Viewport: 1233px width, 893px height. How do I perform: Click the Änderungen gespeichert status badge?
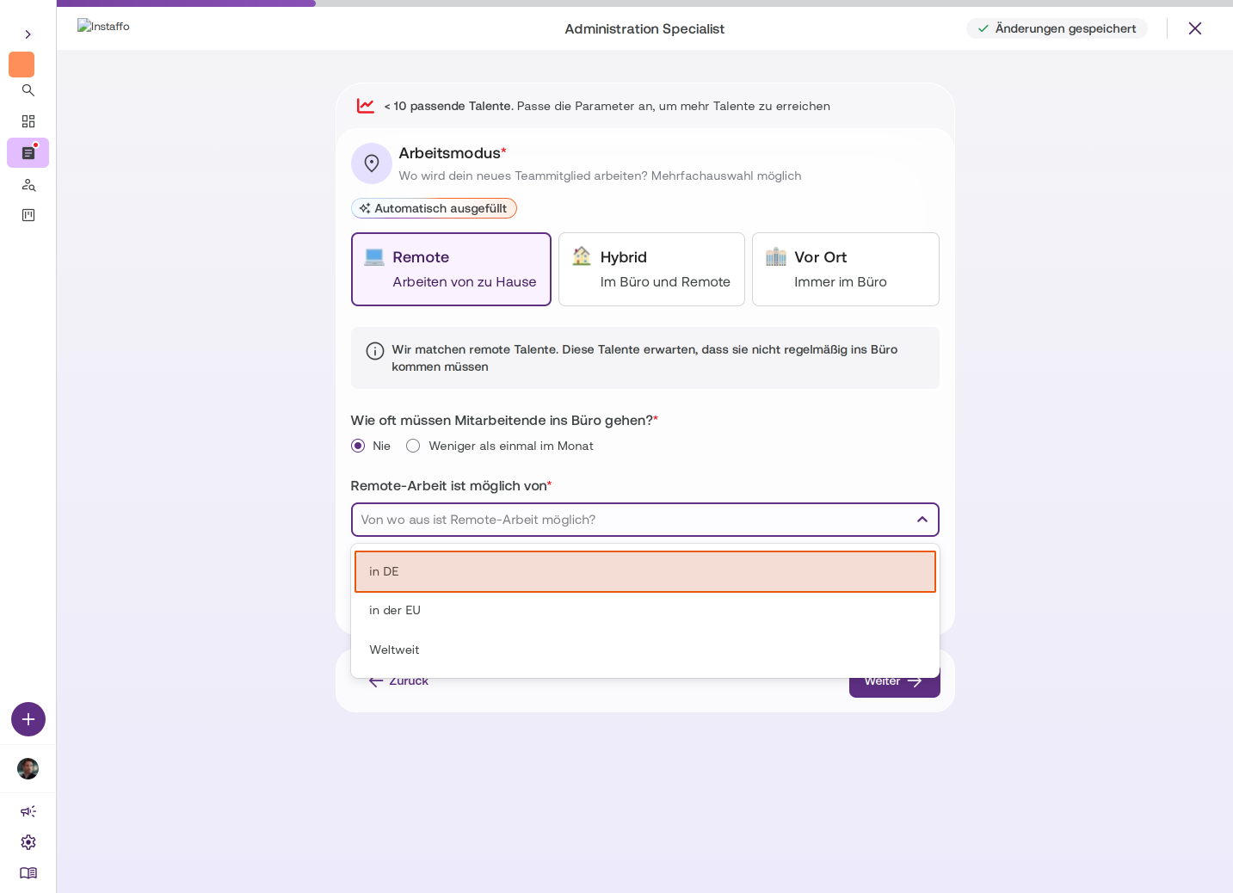[1057, 28]
